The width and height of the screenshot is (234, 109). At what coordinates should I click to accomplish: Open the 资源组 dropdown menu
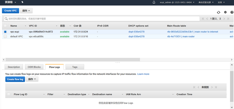(11, 2)
